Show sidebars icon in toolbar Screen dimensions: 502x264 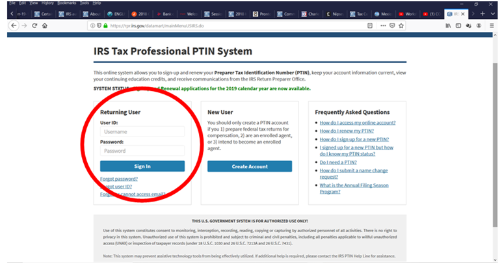[458, 25]
